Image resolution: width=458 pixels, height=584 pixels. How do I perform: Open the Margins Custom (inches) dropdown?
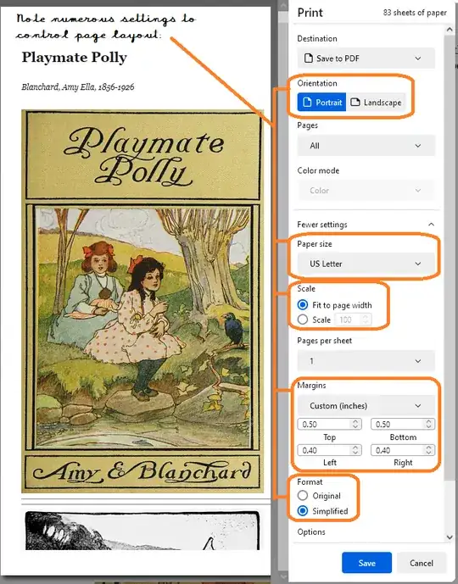[x=366, y=406]
